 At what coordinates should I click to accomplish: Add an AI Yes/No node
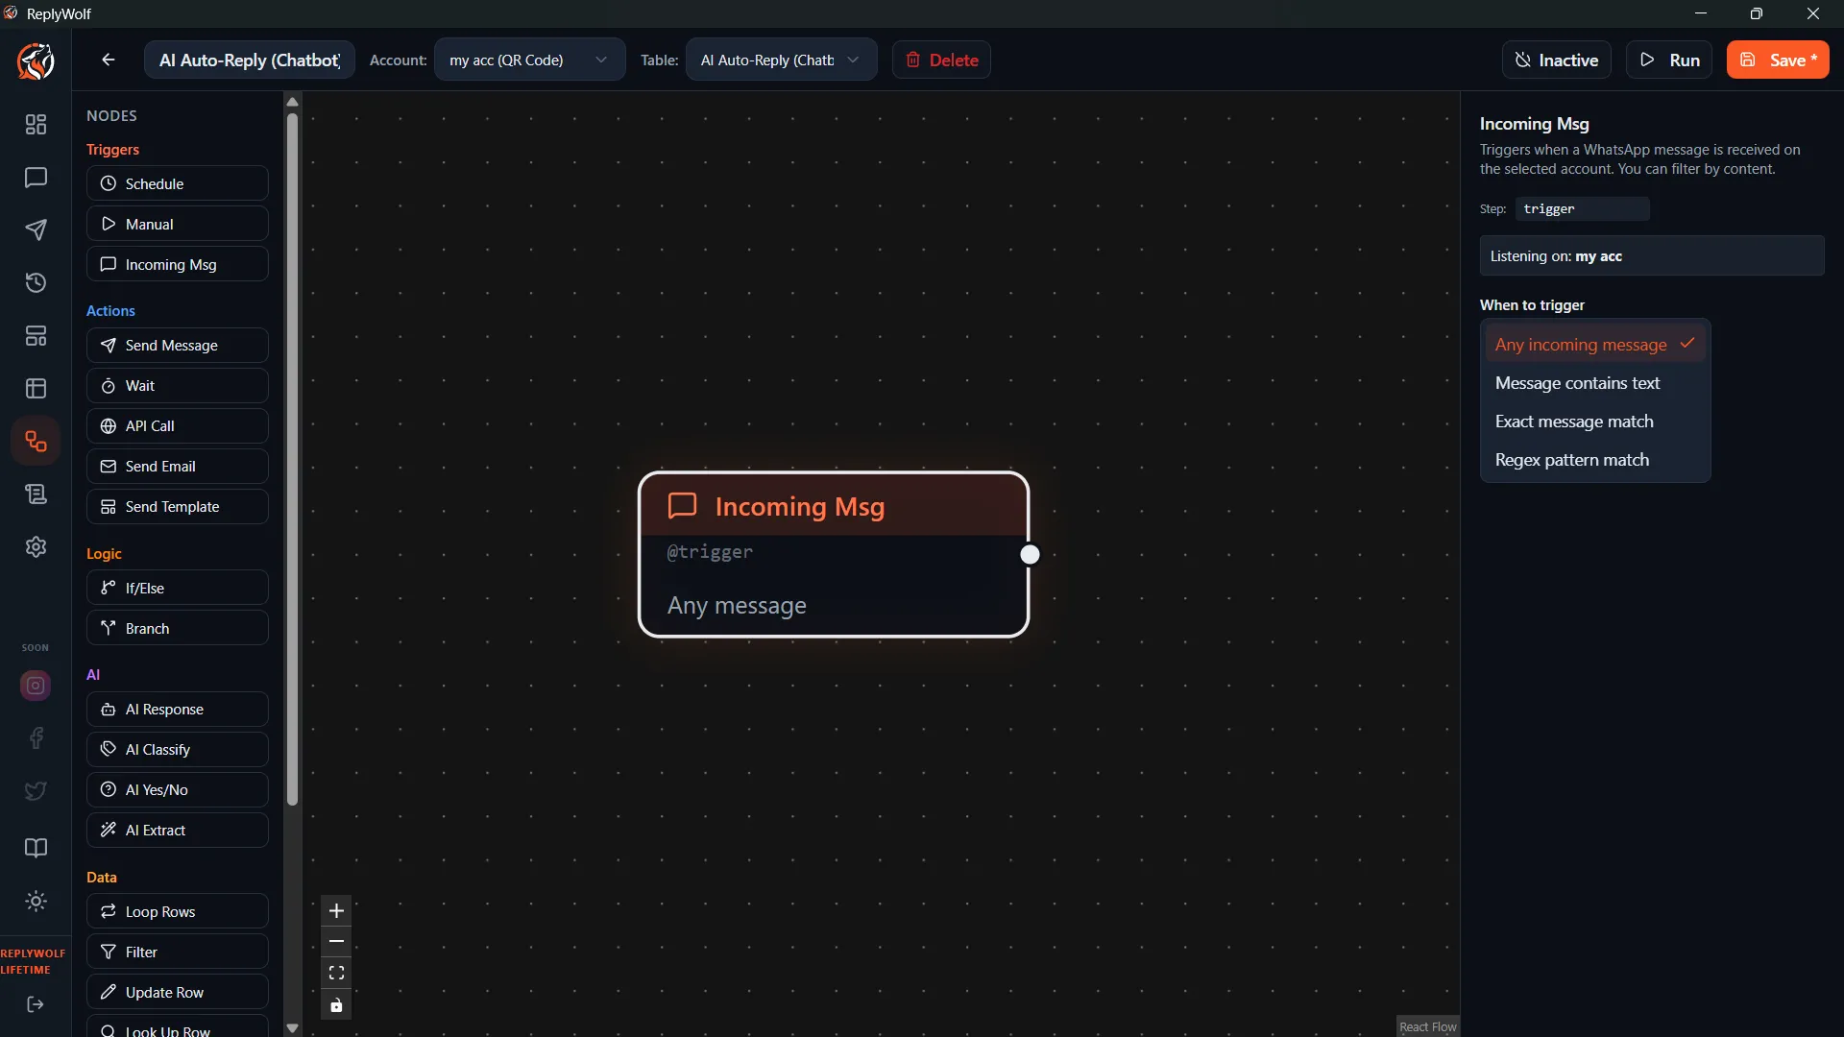pyautogui.click(x=178, y=789)
